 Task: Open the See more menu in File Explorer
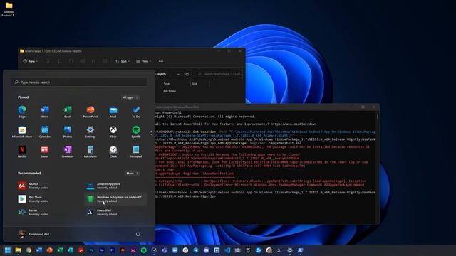coord(161,61)
